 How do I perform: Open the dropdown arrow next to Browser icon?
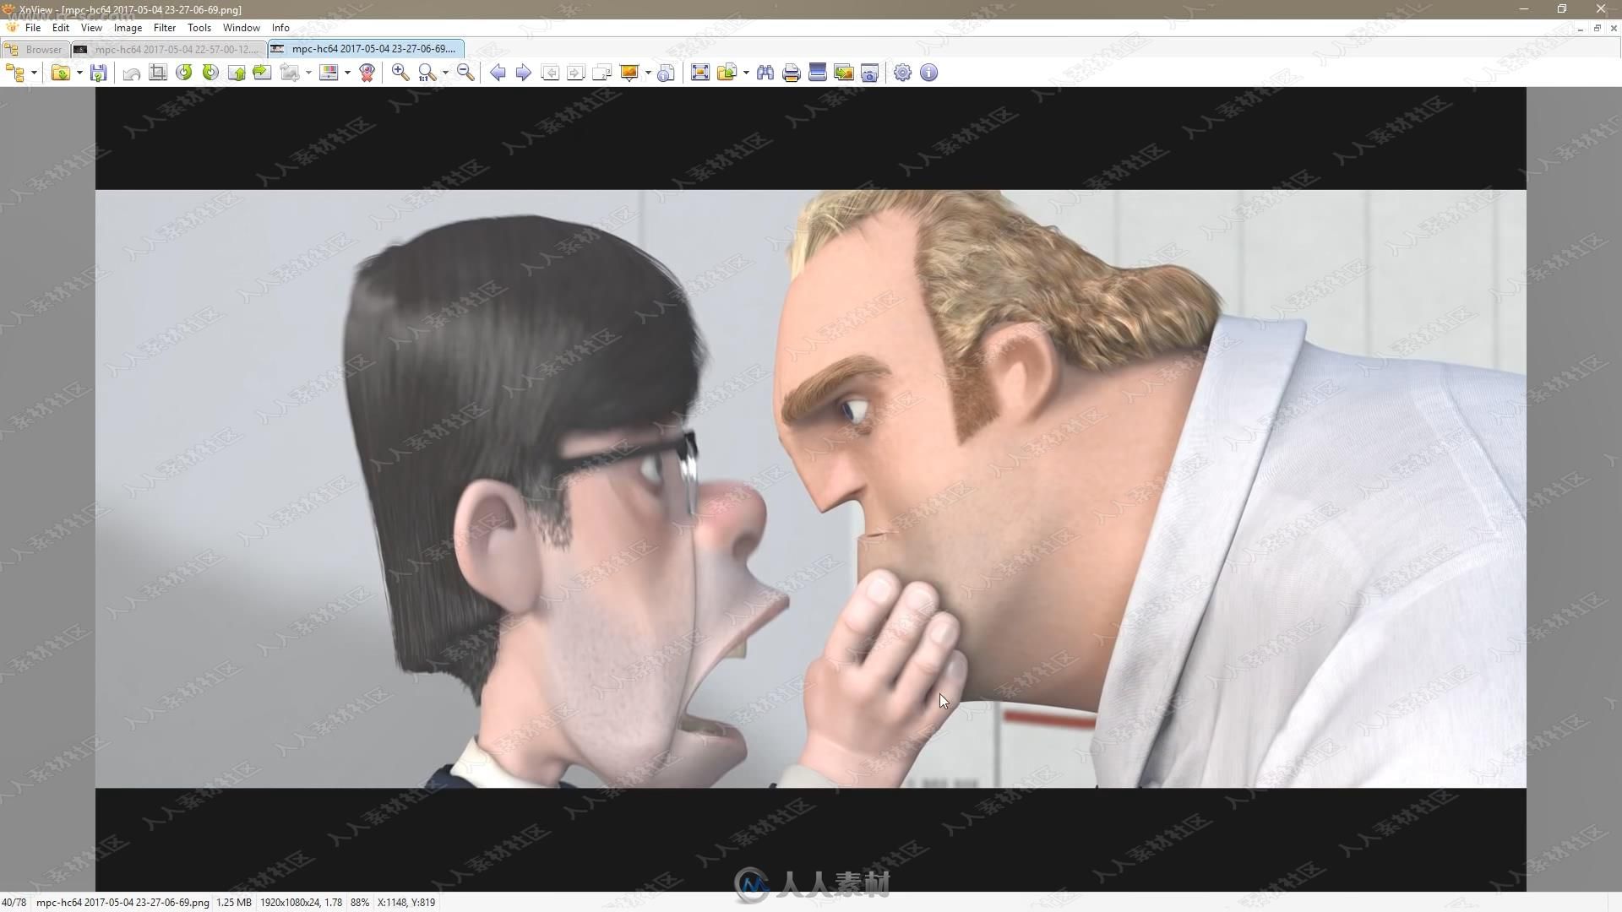[x=34, y=73]
